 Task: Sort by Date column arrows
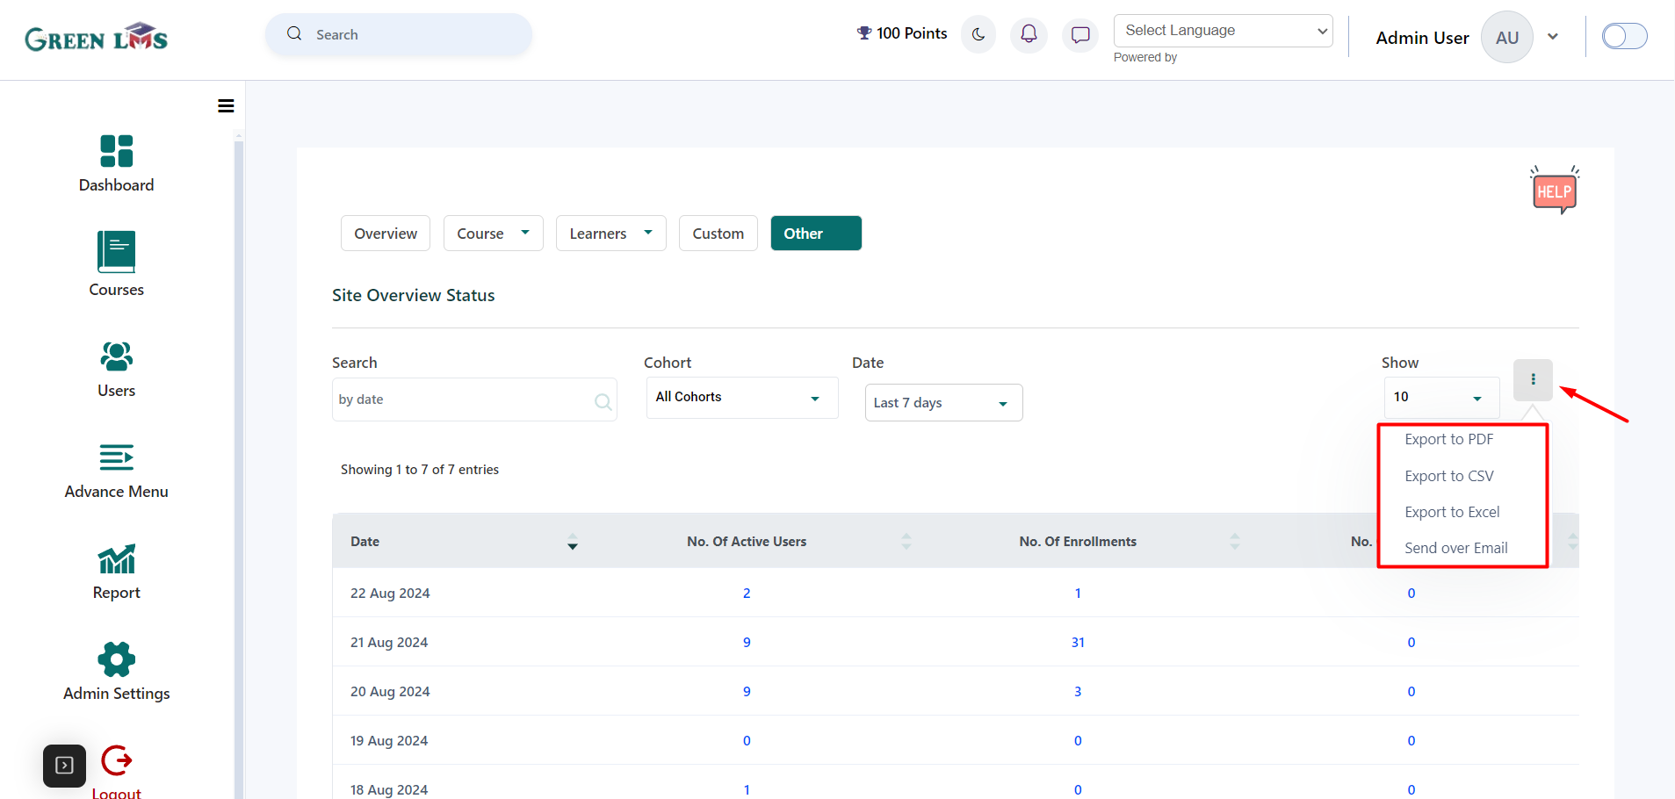click(573, 541)
